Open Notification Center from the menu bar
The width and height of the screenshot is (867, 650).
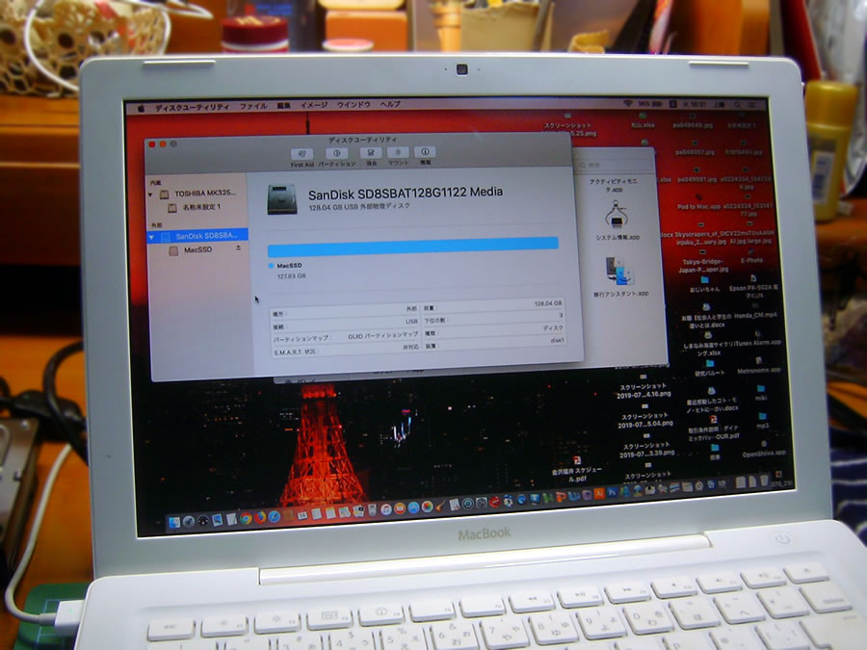click(752, 104)
